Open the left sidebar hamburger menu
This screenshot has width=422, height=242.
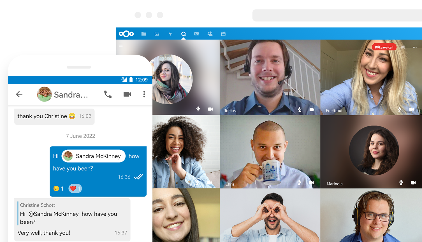121,45
